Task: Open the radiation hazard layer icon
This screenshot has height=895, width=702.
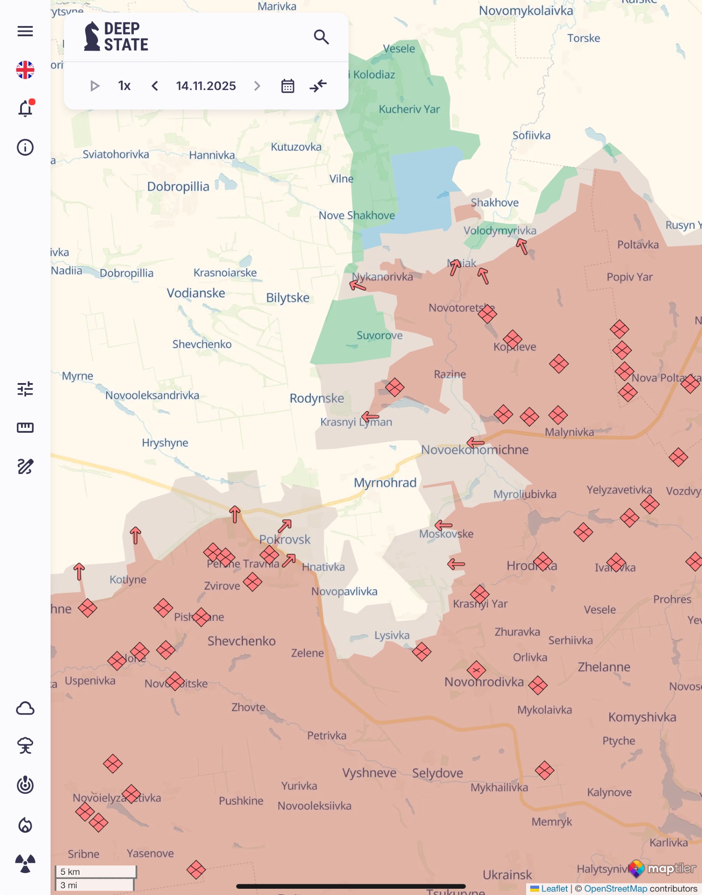Action: (x=25, y=863)
